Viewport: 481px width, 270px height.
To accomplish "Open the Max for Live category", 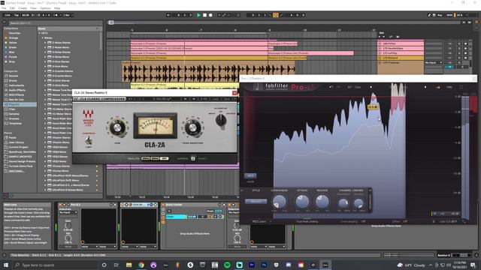I will point(16,100).
